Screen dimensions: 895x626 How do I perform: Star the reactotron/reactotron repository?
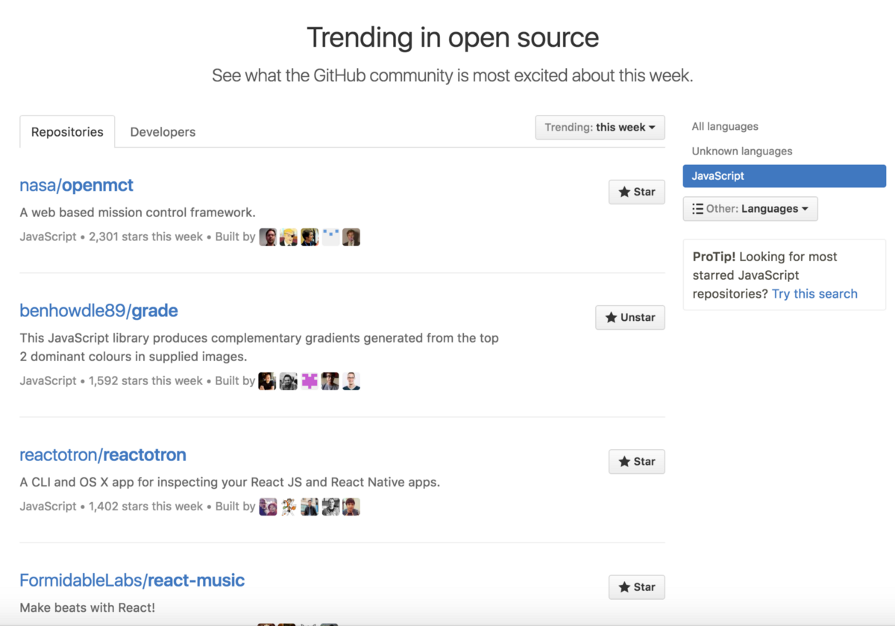coord(636,461)
